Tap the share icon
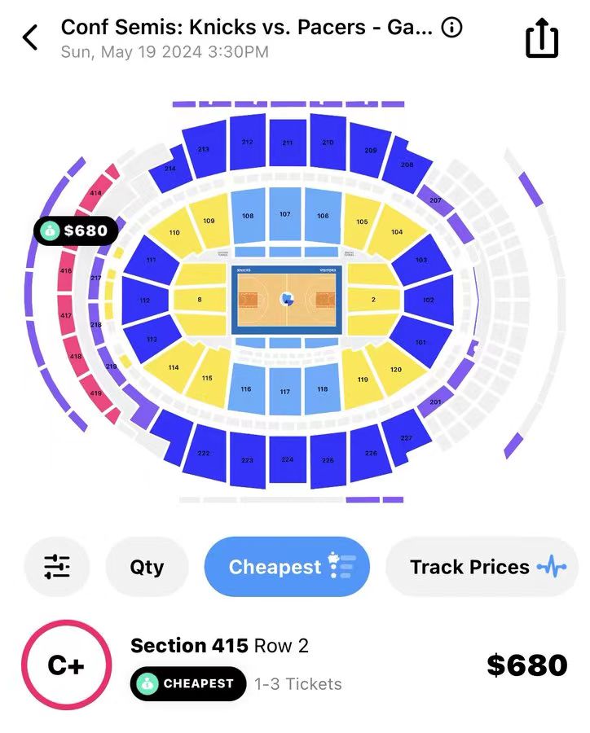 click(542, 37)
